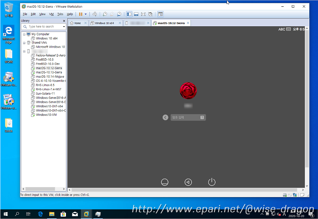
Task: Open the File menu
Action: 25,14
